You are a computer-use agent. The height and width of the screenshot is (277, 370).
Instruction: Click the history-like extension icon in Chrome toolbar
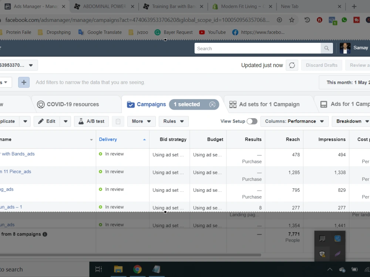[x=307, y=20]
